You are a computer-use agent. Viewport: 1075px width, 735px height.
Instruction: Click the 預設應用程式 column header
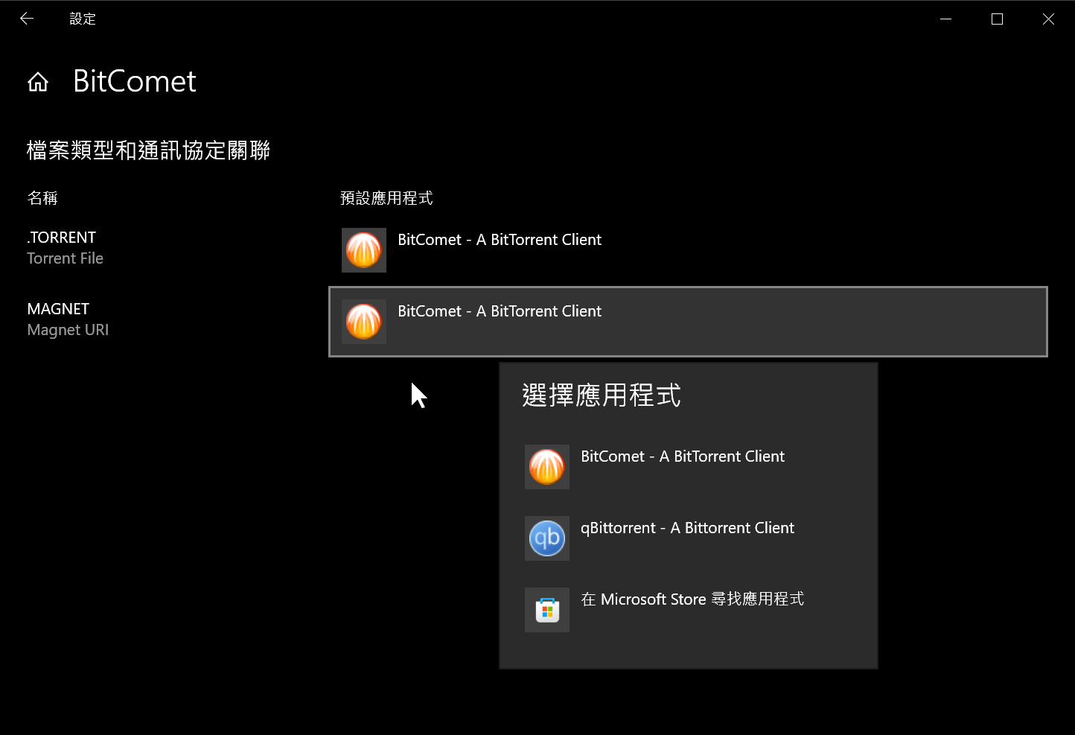click(x=386, y=198)
